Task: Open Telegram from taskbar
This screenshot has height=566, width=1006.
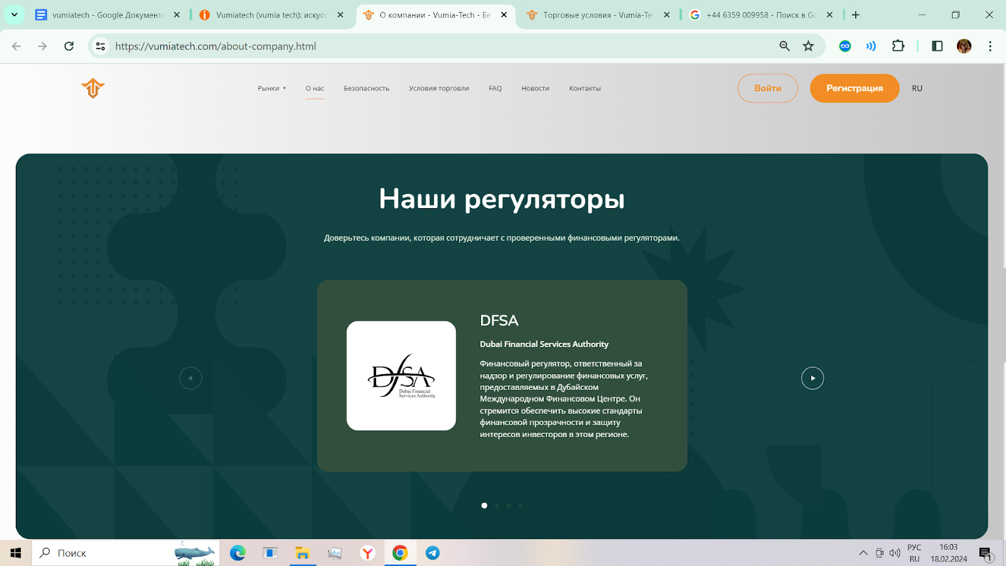Action: point(433,553)
